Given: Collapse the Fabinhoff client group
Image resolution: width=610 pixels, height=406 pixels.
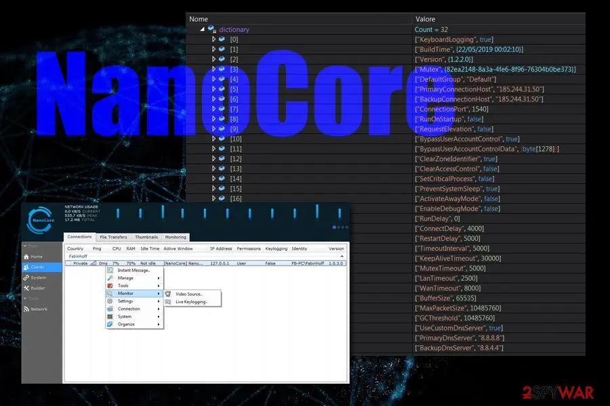Looking at the screenshot, I should [342, 256].
